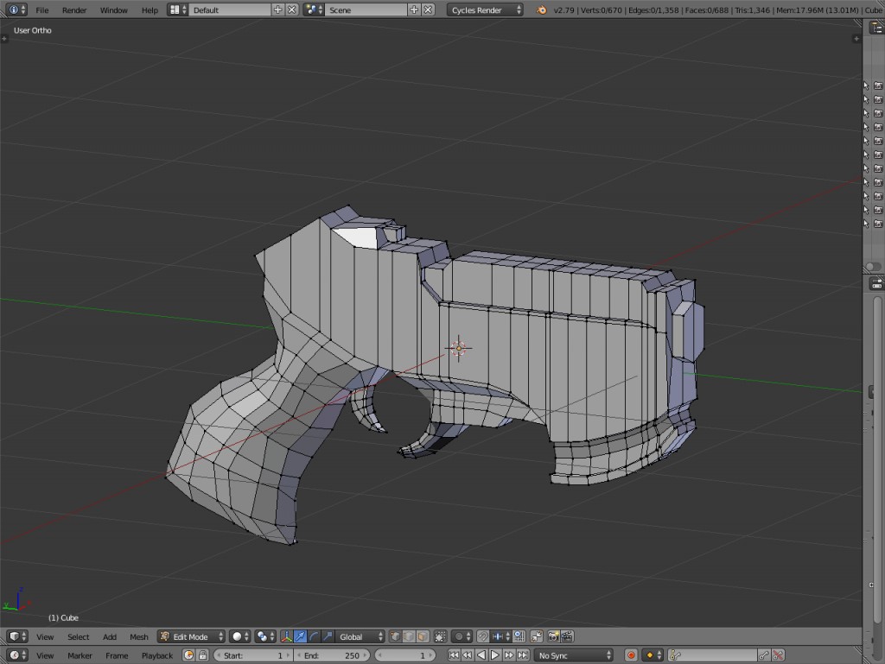Open the Playback menu in the timeline

point(156,655)
